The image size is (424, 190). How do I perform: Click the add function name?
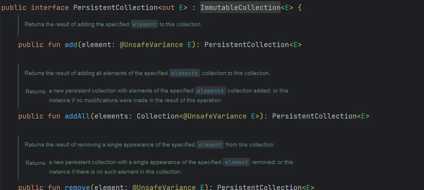pos(71,45)
